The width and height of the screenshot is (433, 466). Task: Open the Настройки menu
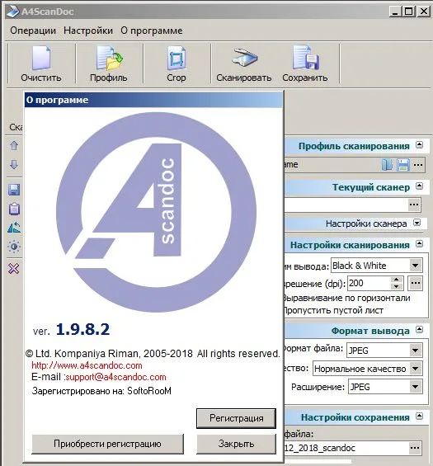click(x=88, y=31)
